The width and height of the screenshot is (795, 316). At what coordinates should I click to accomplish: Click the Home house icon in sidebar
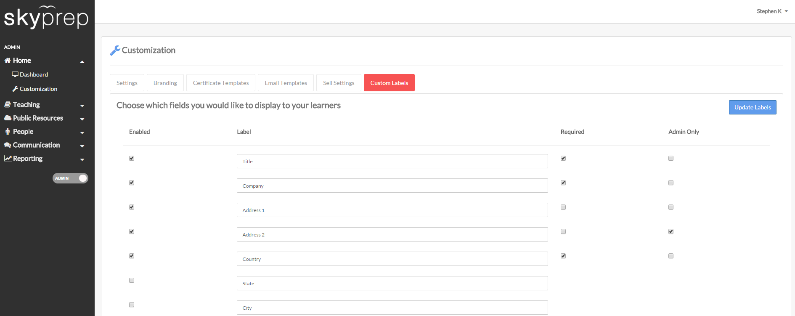tap(8, 61)
